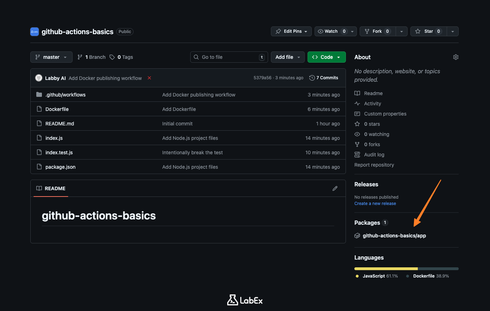
Task: Open the Add file dropdown
Action: 288,57
